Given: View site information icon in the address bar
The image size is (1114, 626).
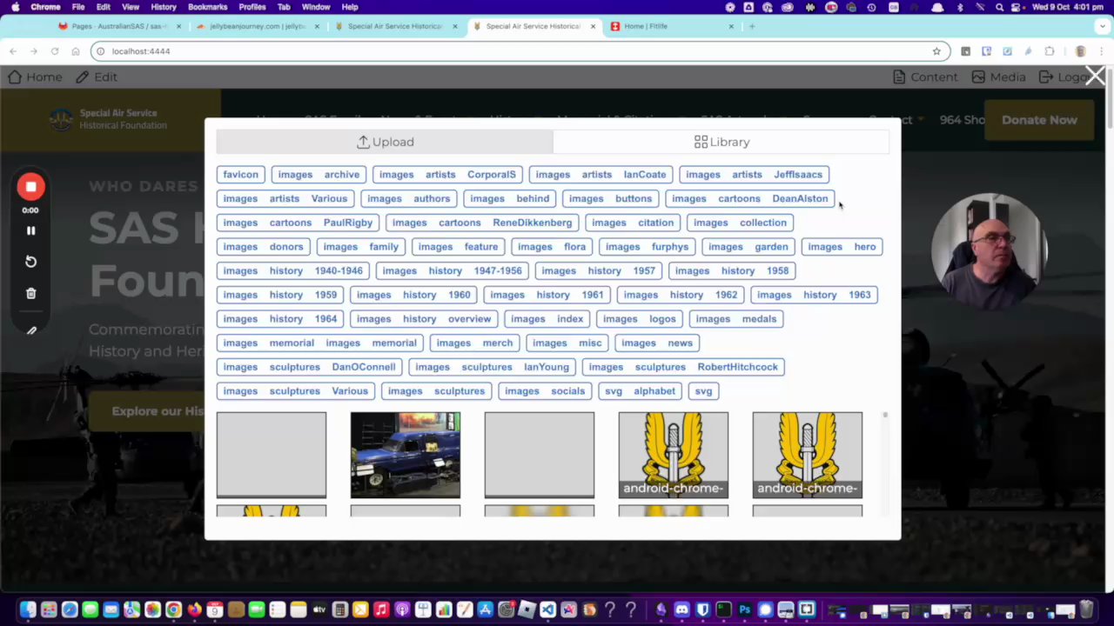Looking at the screenshot, I should pyautogui.click(x=101, y=51).
